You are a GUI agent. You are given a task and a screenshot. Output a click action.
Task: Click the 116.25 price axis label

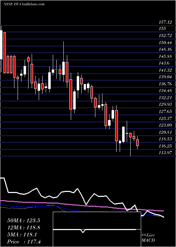[x=165, y=146]
